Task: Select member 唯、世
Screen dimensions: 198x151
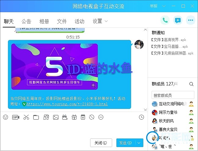Action: click(x=173, y=147)
